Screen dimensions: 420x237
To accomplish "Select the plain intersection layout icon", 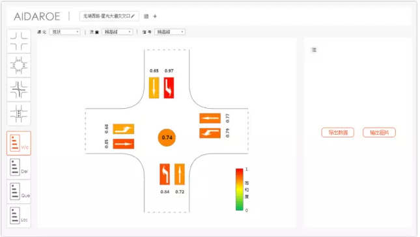I will tap(19, 41).
